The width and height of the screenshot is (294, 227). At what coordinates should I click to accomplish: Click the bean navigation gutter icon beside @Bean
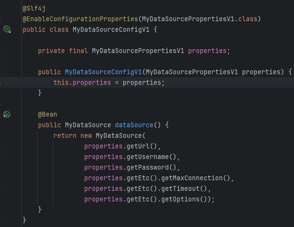point(7,114)
